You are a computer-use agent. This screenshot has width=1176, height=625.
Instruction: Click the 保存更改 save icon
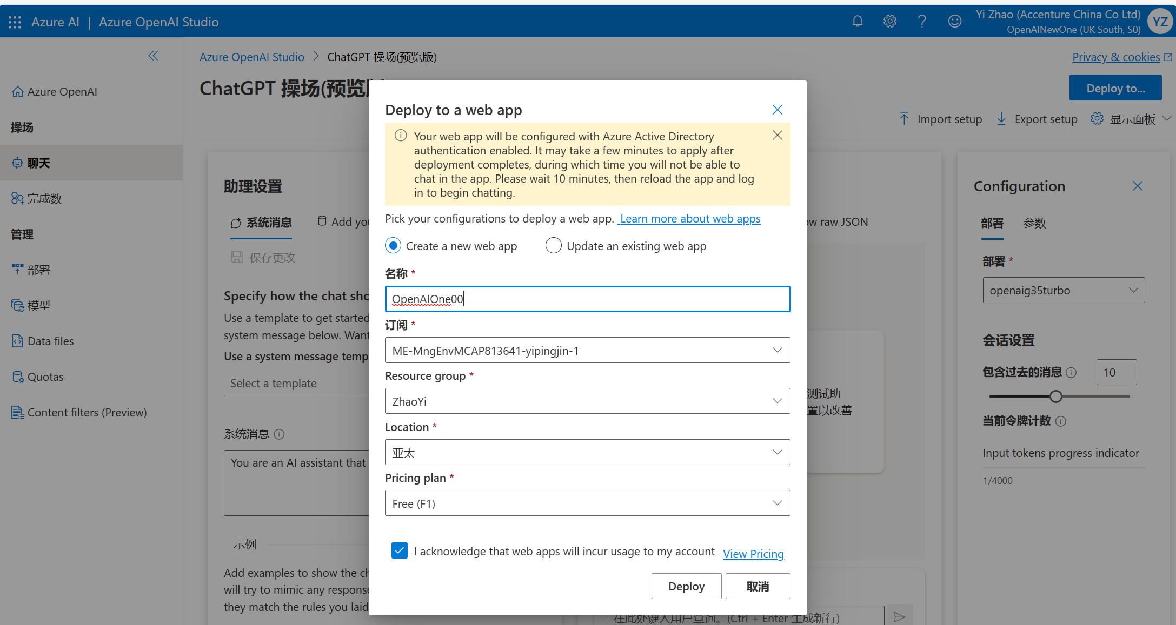(237, 257)
